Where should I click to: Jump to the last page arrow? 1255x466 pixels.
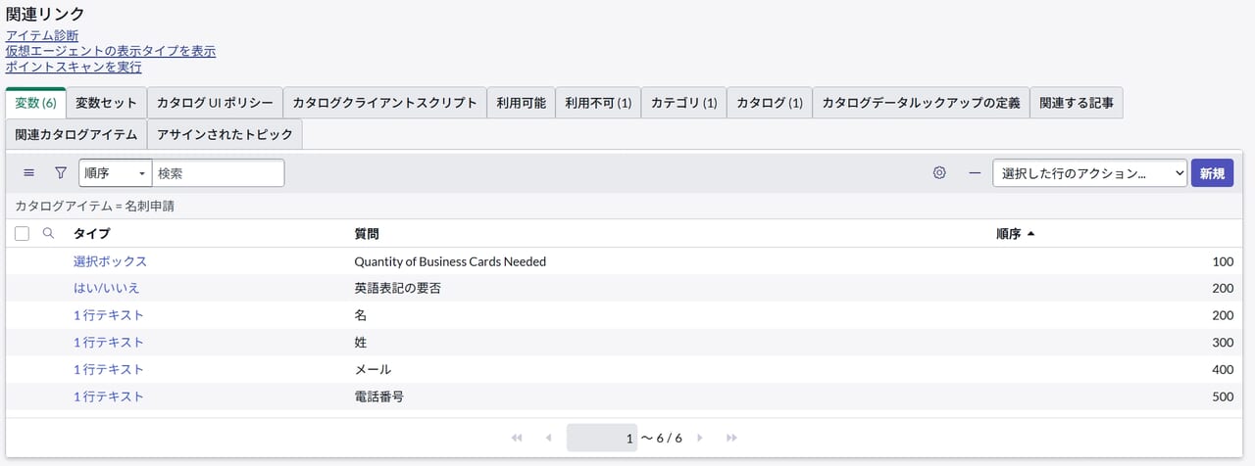[x=731, y=439]
